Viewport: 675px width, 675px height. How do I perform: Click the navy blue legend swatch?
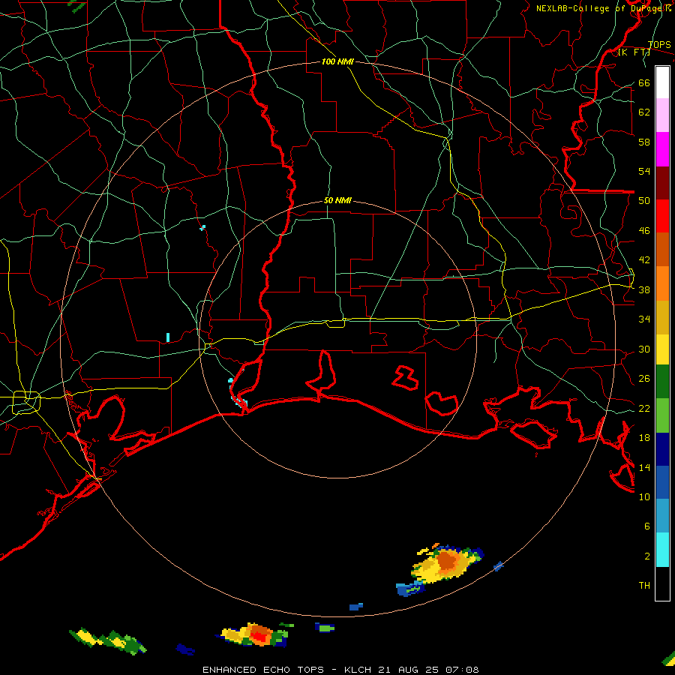click(x=662, y=449)
